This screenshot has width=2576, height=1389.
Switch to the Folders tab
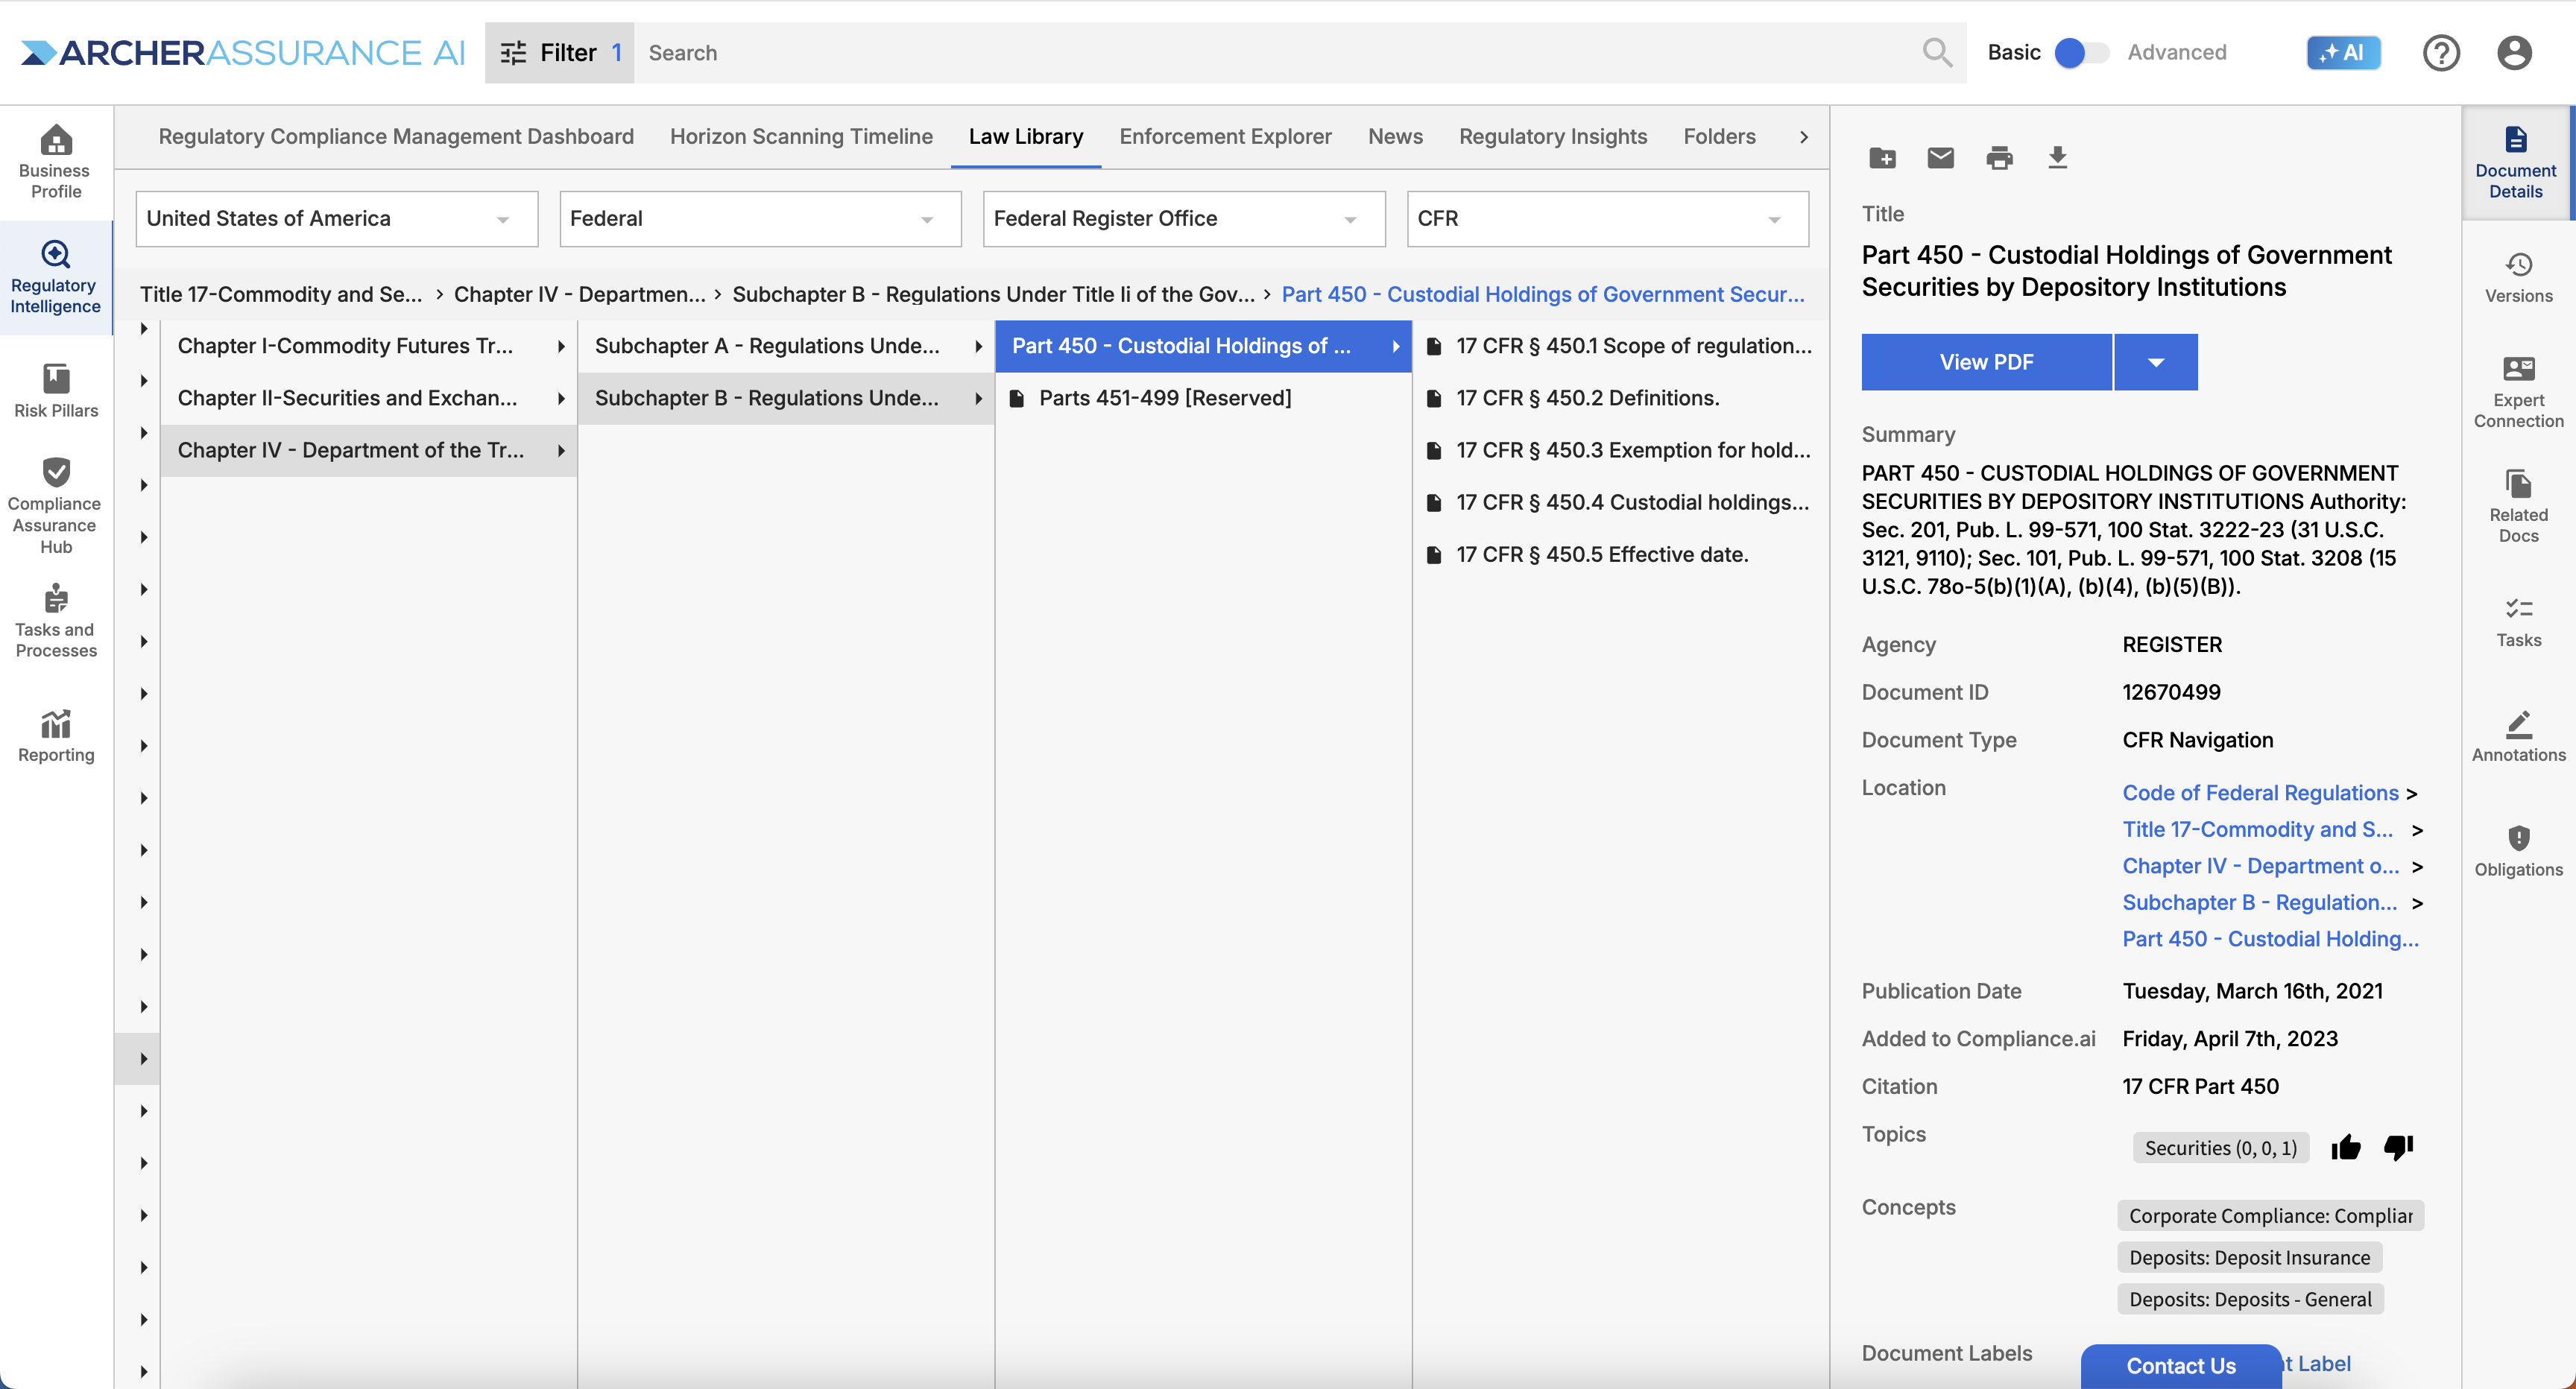[1719, 137]
